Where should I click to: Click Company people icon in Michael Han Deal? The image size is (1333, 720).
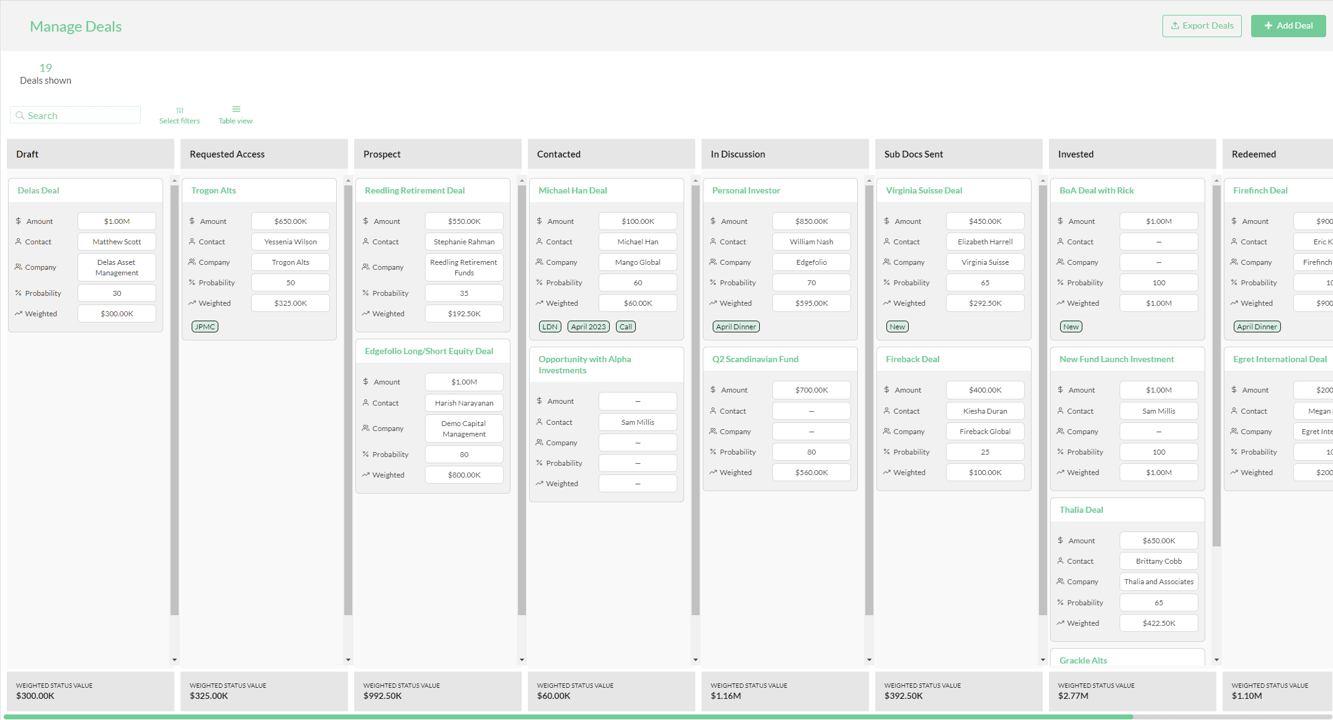[x=540, y=262]
